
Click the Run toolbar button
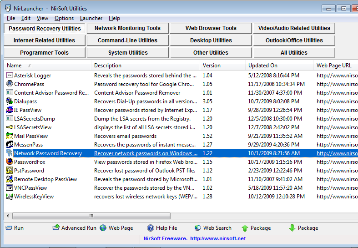[x=15, y=228]
